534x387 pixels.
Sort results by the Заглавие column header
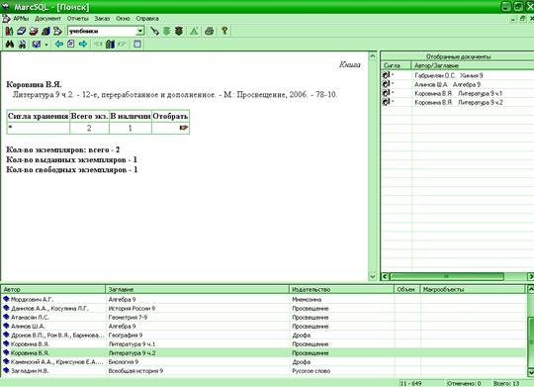pyautogui.click(x=197, y=289)
